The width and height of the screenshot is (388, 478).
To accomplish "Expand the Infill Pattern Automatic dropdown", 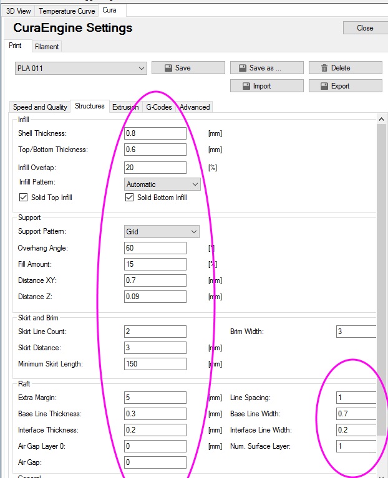I will 162,184.
